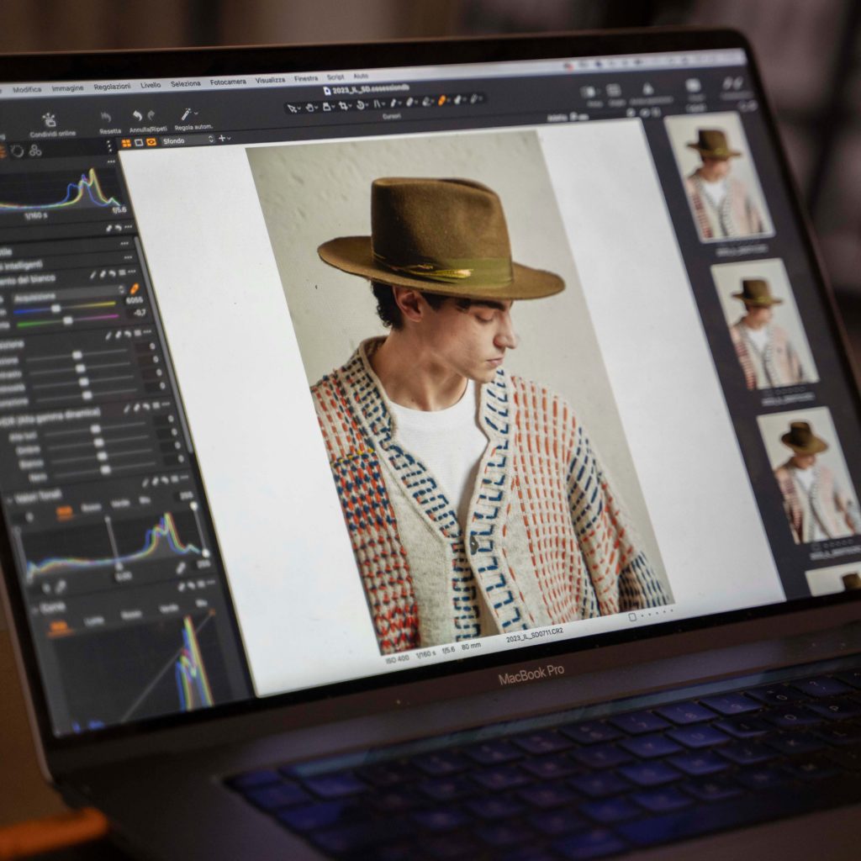861x861 pixels.
Task: Select the Crop cursor tool
Action: coord(344,107)
